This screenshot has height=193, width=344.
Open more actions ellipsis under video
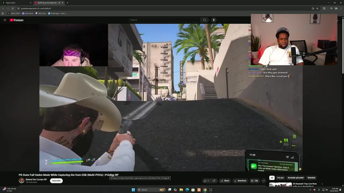tap(264, 181)
